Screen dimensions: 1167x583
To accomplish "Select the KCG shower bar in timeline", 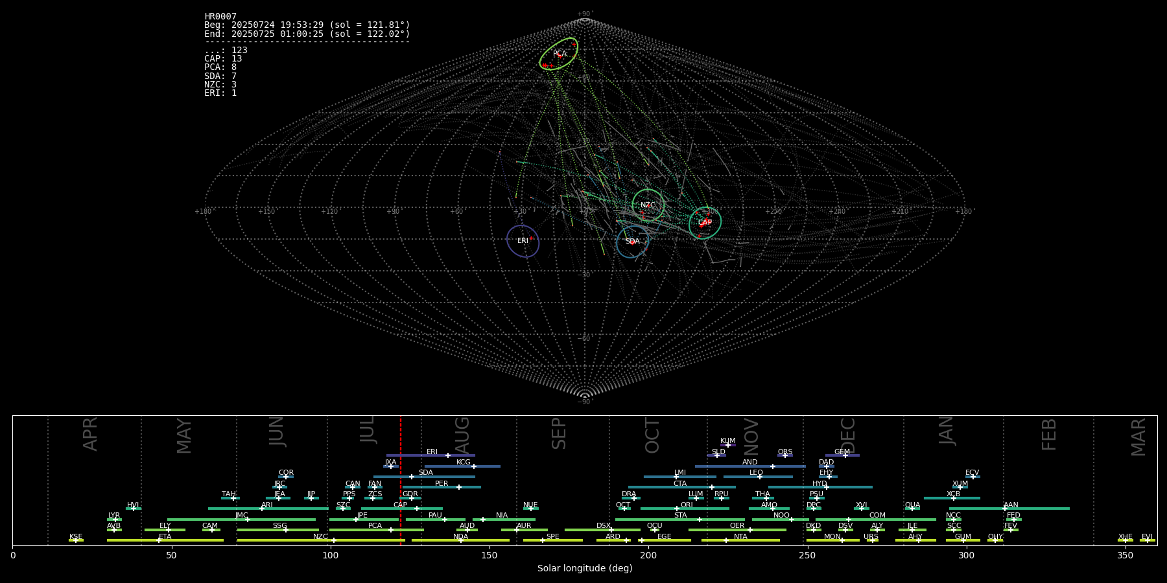I will point(462,466).
